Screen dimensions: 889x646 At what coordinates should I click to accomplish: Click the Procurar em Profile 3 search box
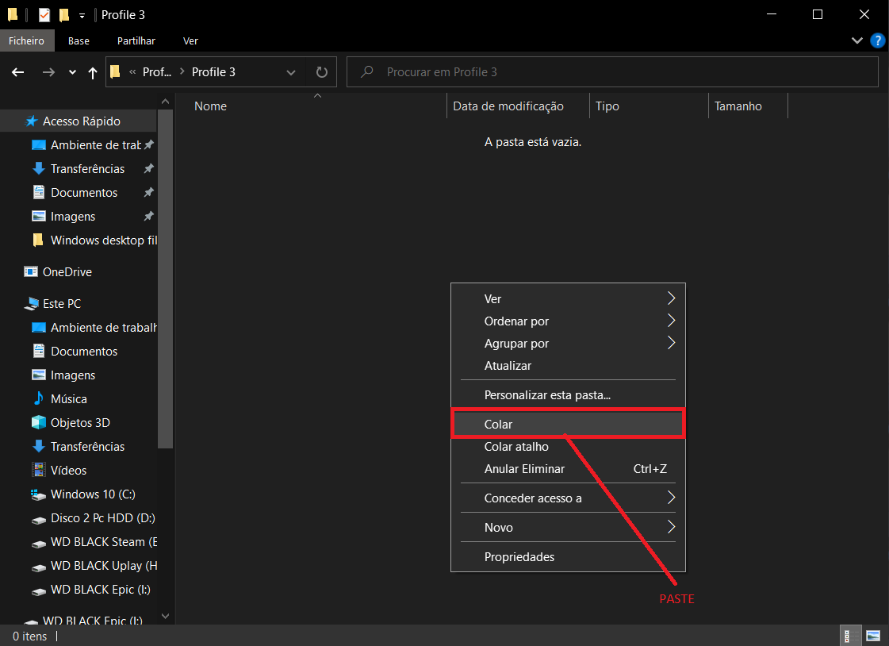point(619,72)
